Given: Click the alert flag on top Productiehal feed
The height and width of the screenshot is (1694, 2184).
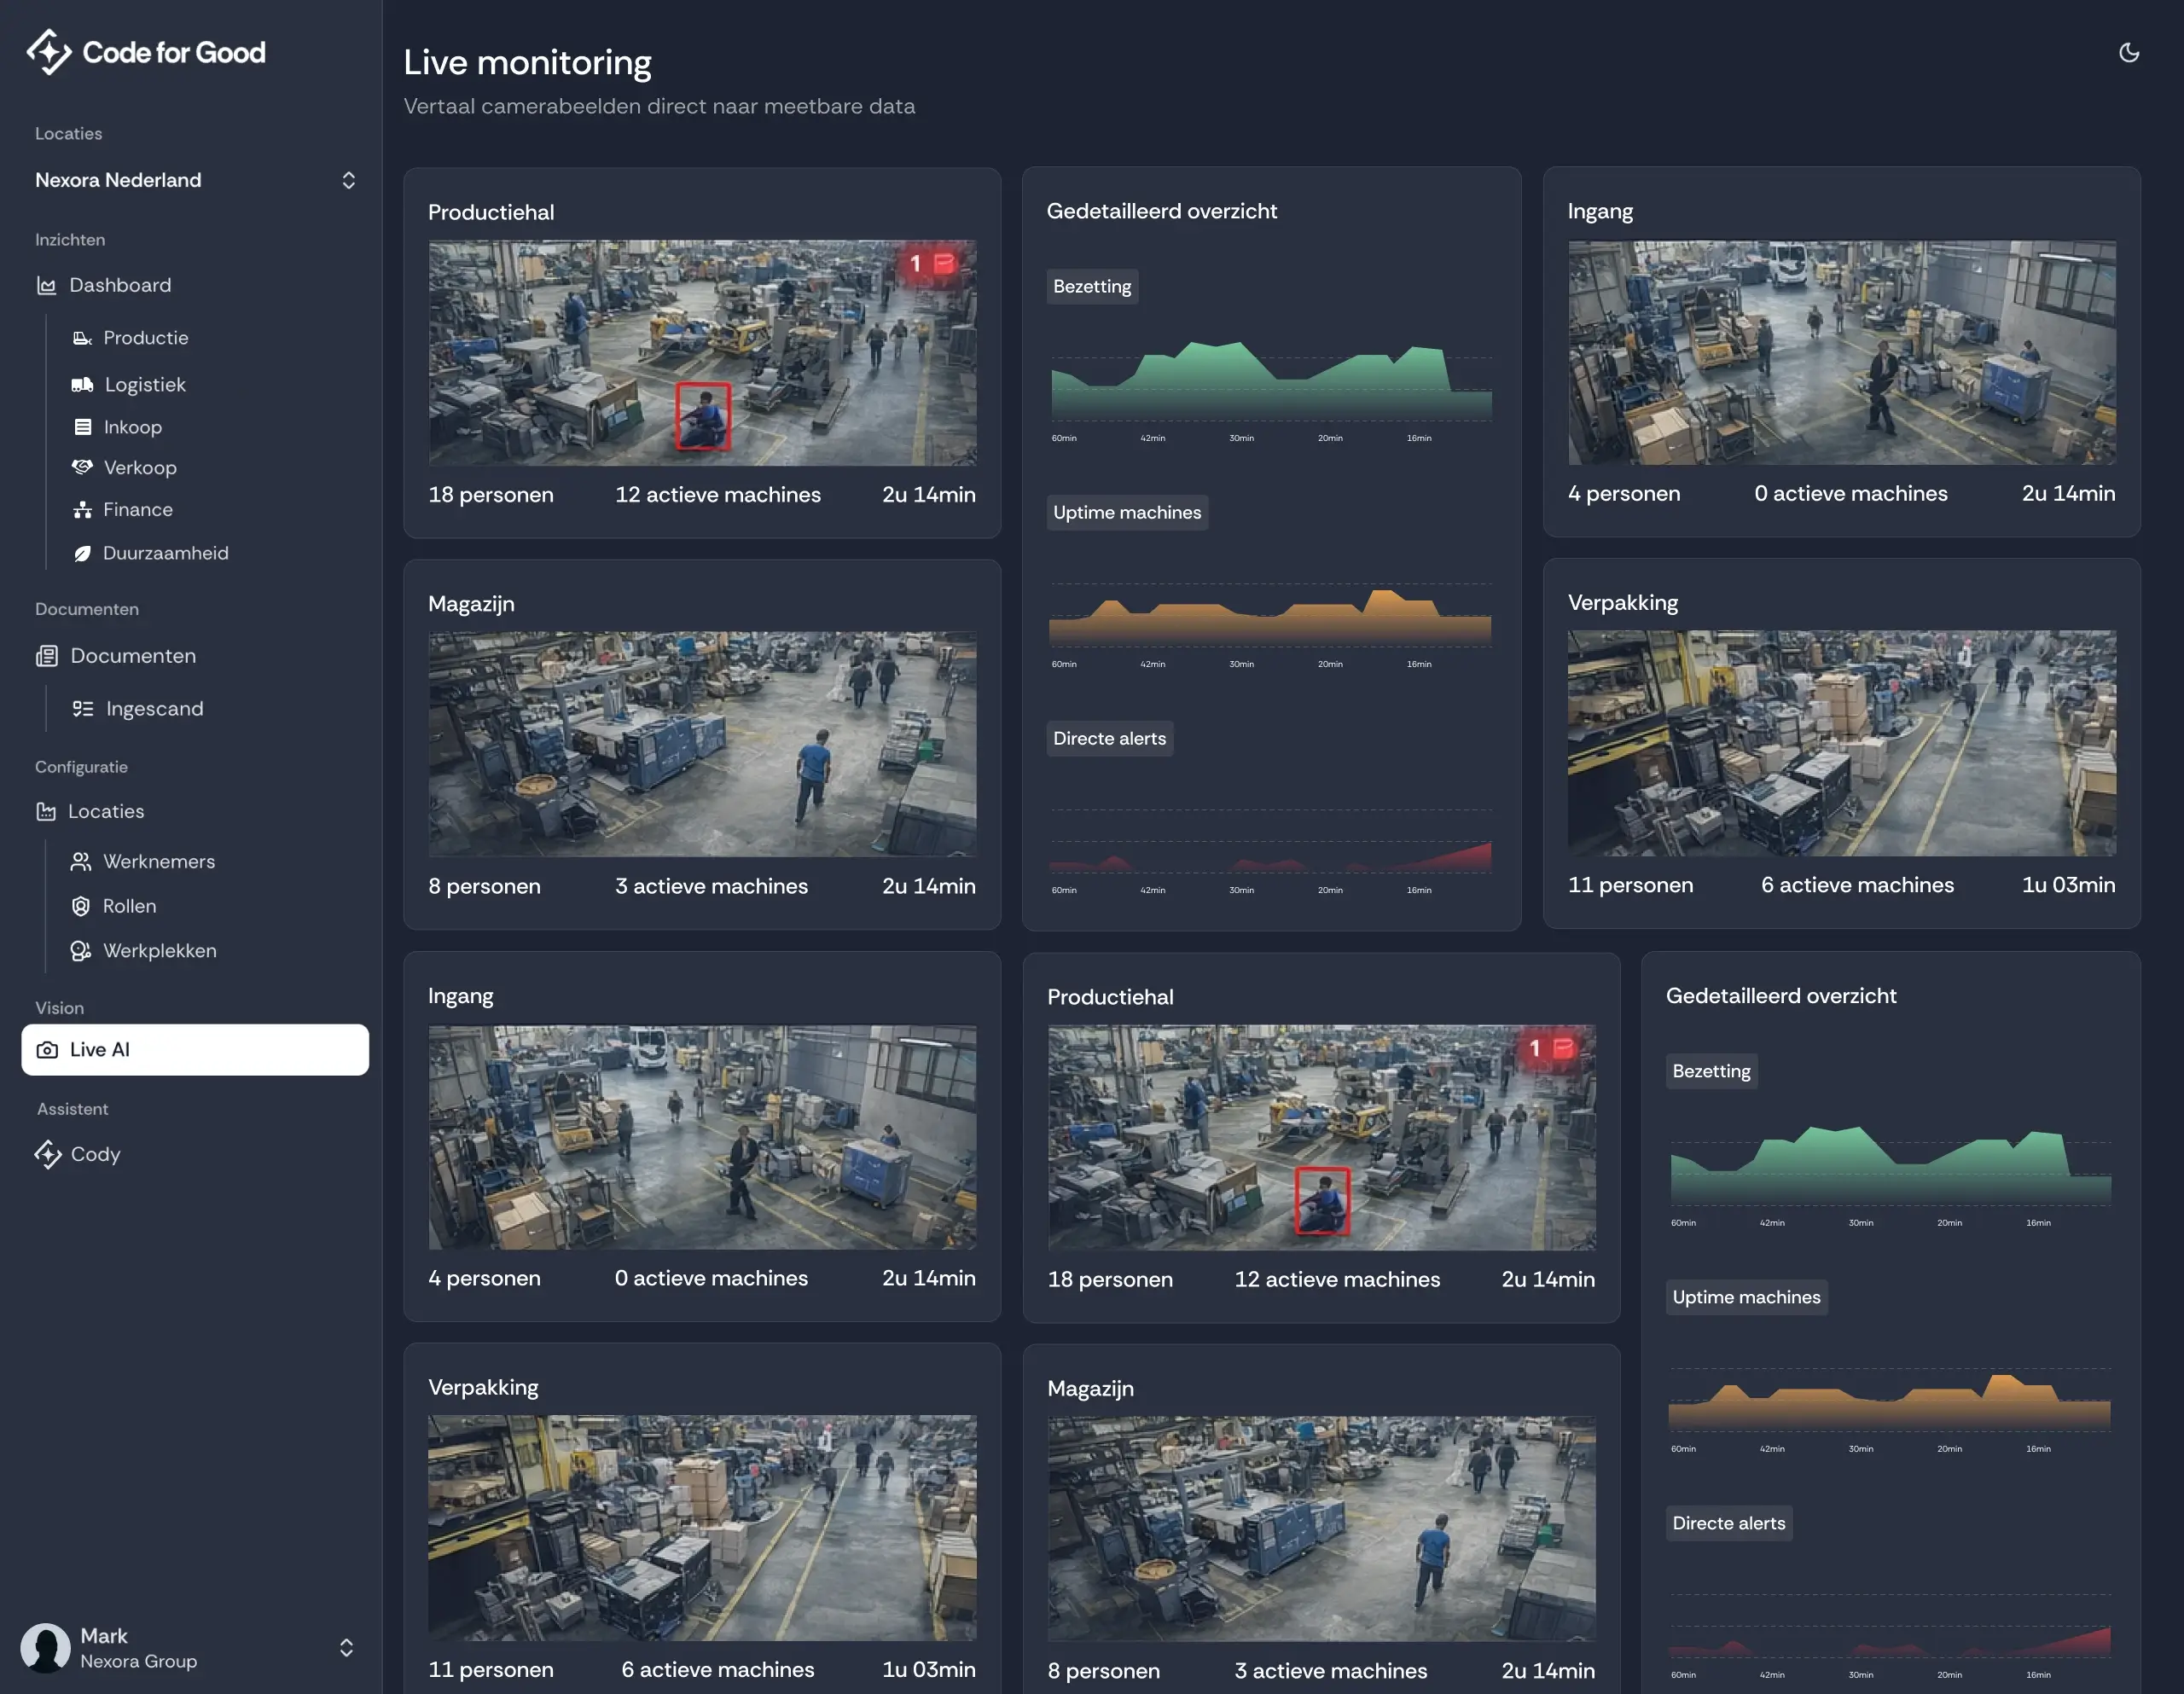Looking at the screenshot, I should click(943, 264).
